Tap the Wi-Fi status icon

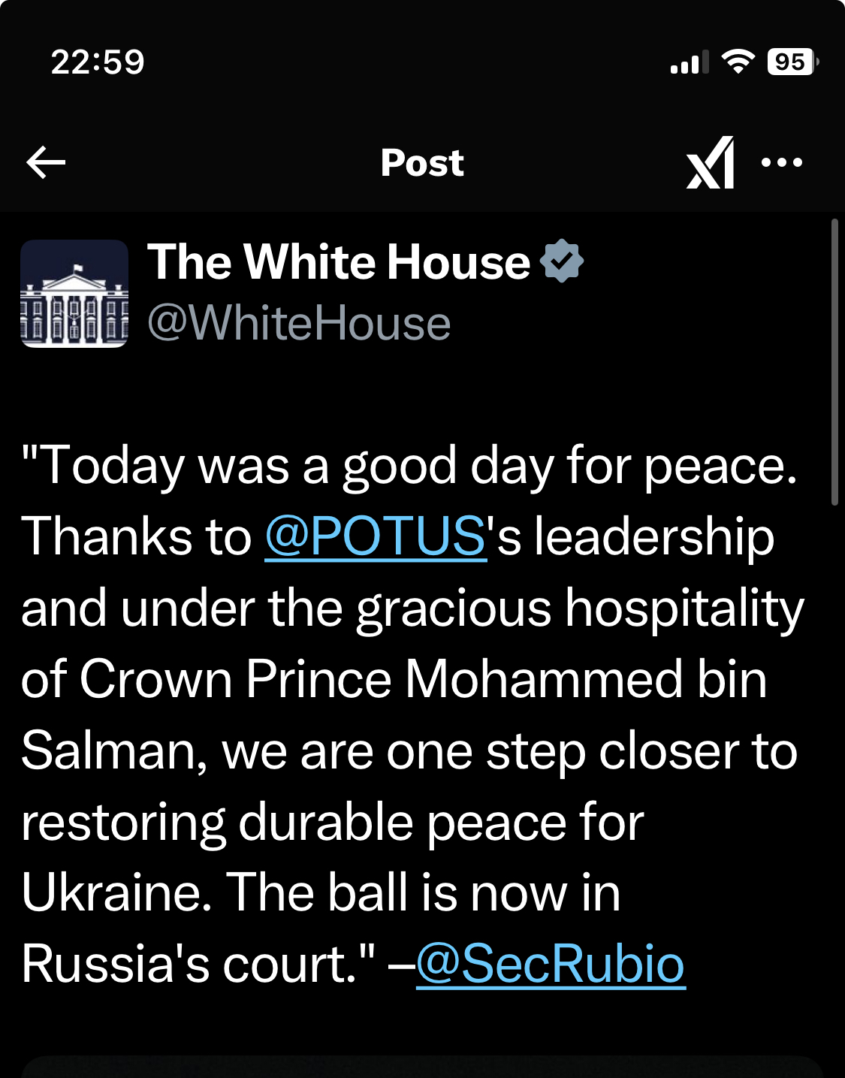pyautogui.click(x=738, y=62)
